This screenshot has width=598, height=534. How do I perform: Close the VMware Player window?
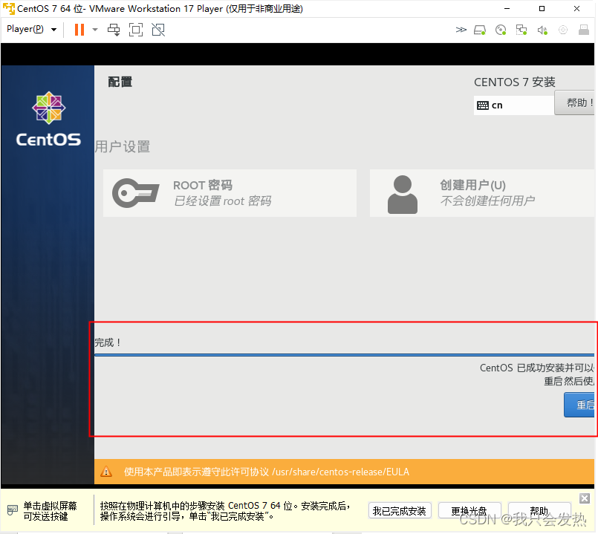click(576, 8)
